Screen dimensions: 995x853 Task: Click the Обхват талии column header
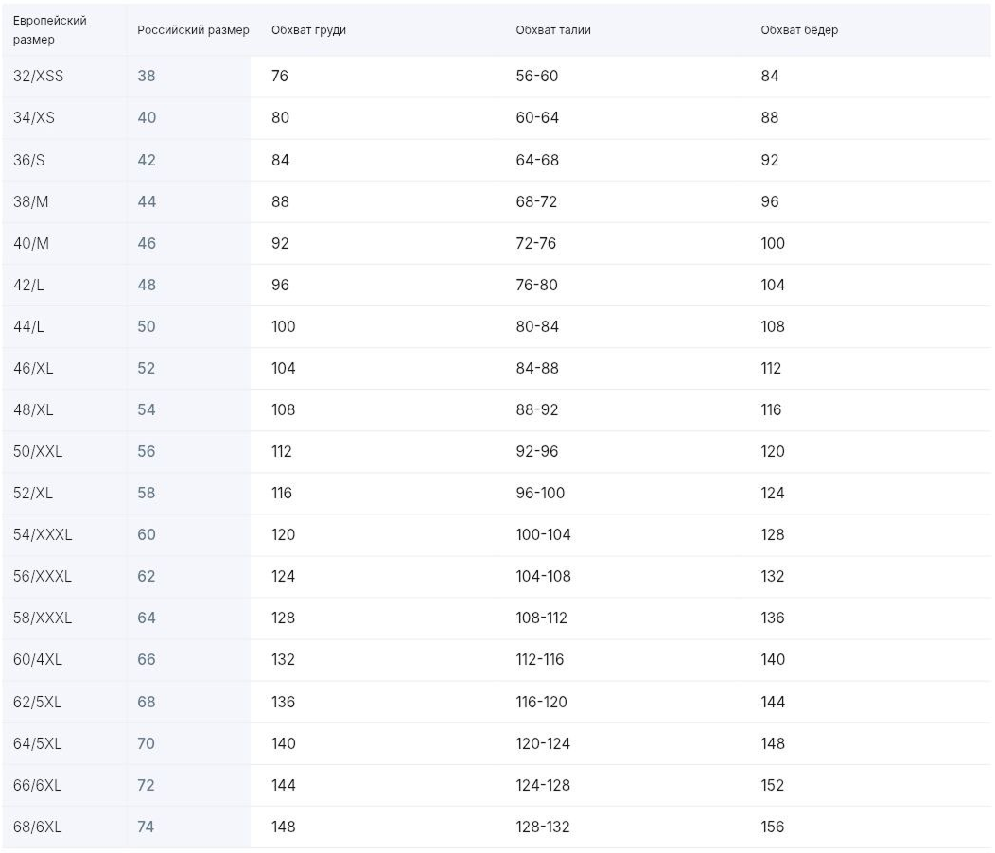pos(552,30)
